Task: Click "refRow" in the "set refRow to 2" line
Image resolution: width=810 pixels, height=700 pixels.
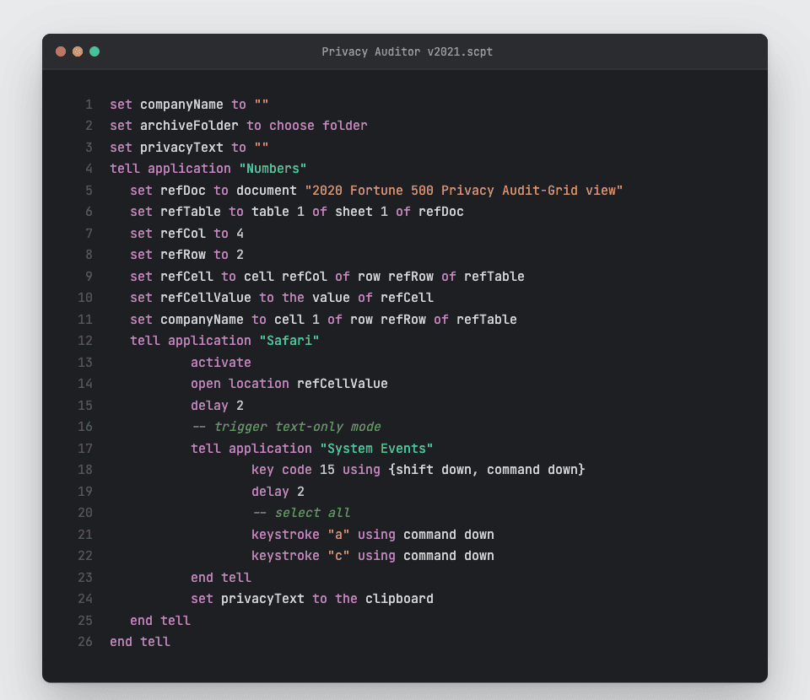Action: coord(183,255)
